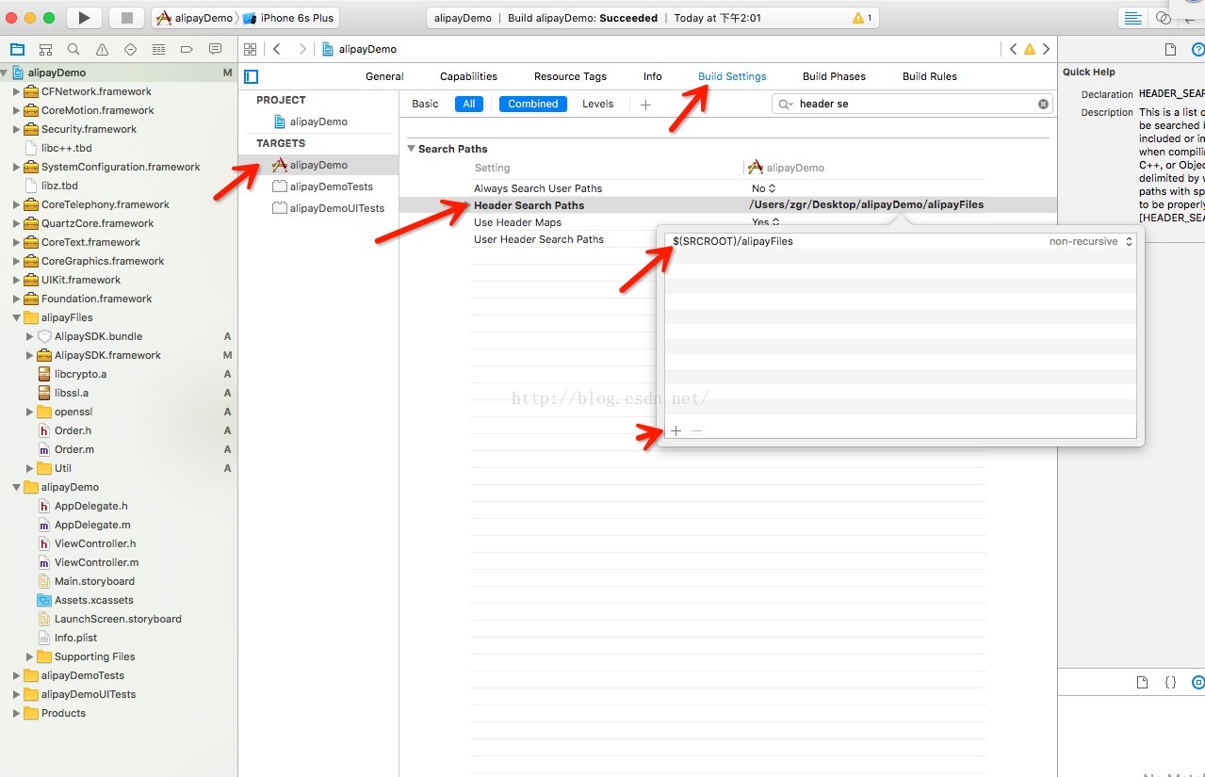Open the Build Rules tab
Screen dimensions: 1205x777
coord(930,76)
